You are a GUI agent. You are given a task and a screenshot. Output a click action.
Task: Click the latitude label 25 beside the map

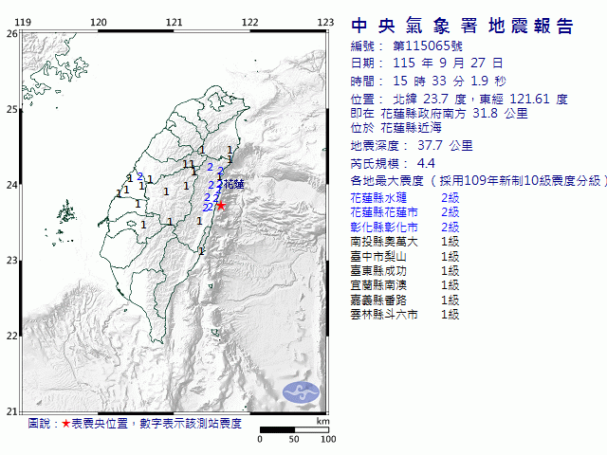click(11, 109)
